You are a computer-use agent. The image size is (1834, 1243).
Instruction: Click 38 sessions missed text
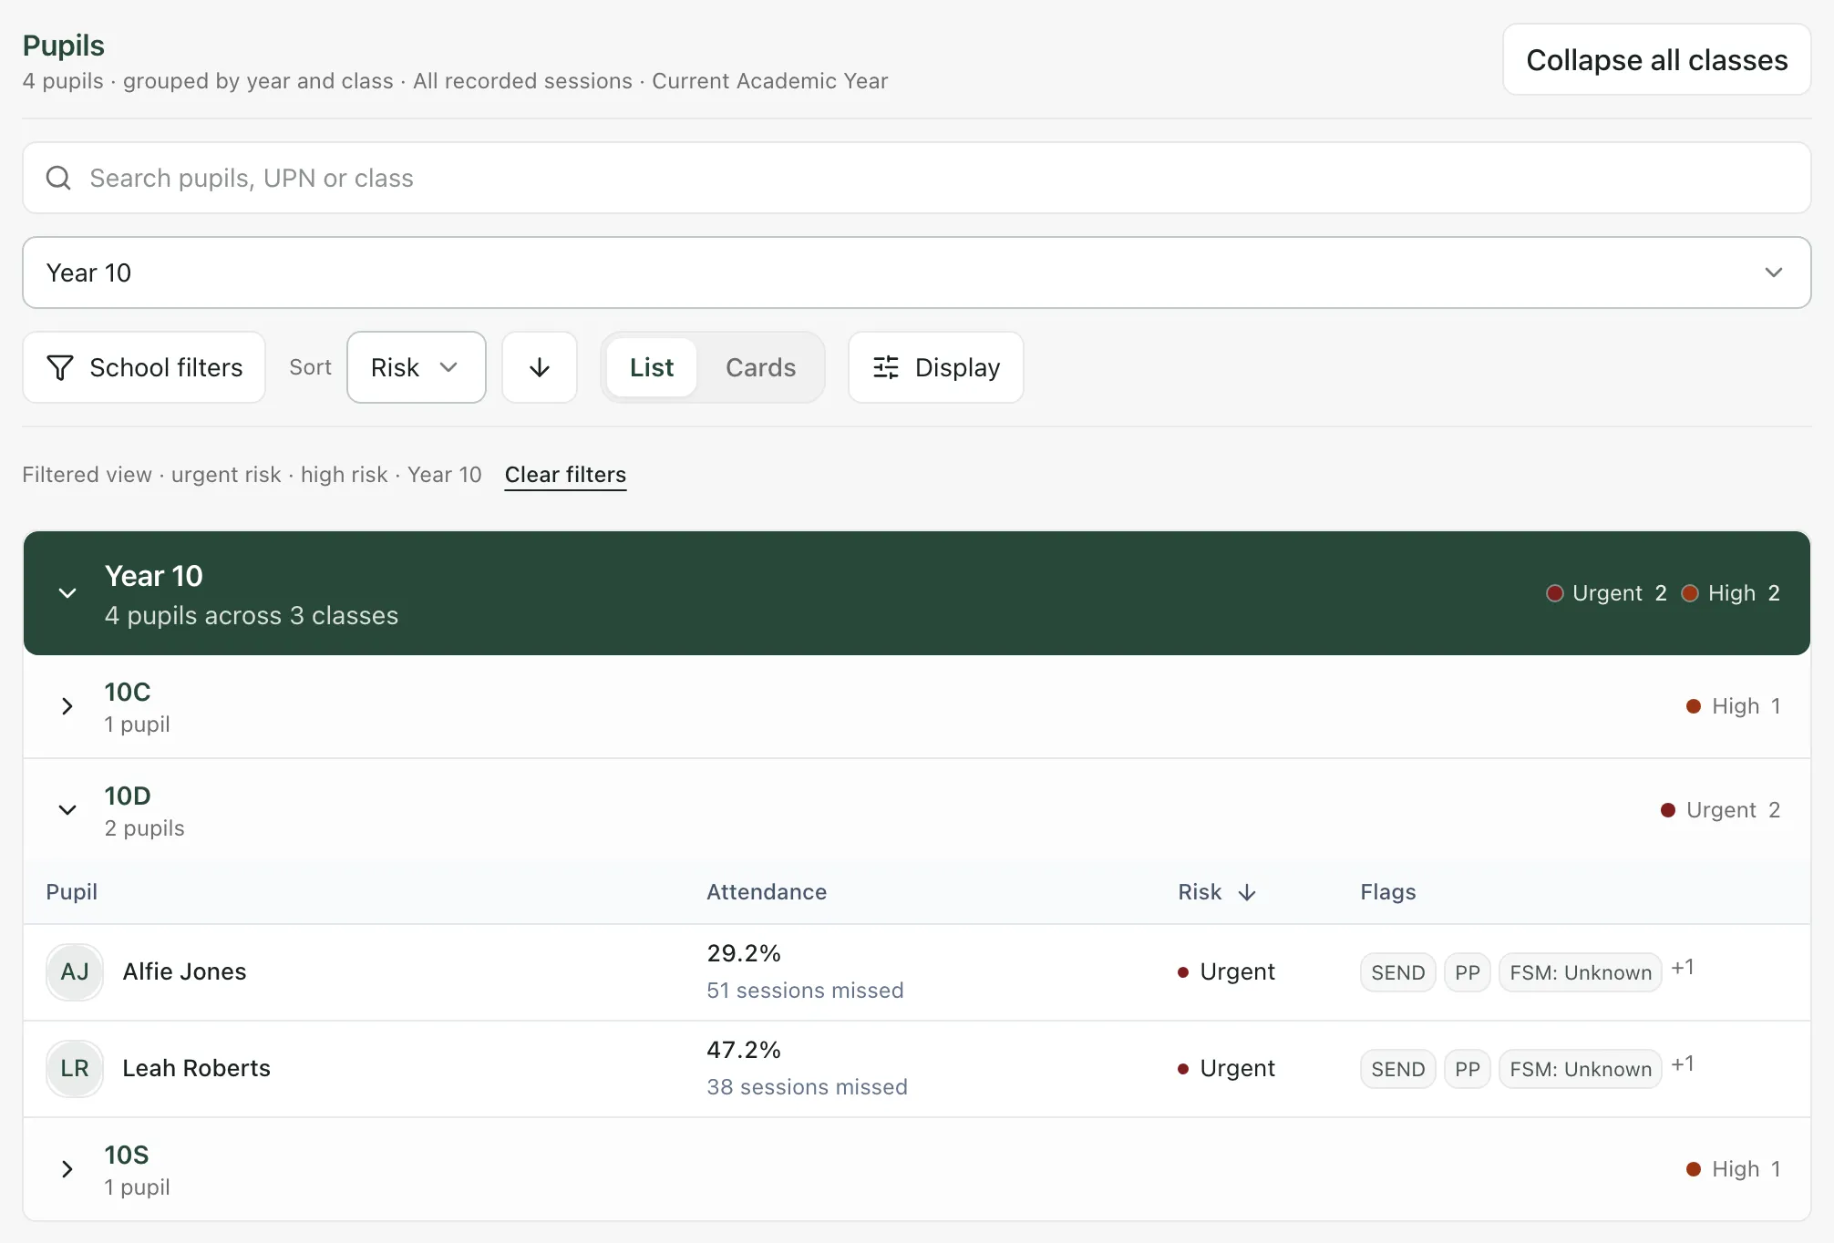[807, 1087]
